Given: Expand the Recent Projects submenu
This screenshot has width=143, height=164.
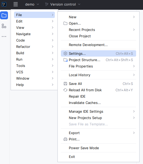Looking at the screenshot, I should (99, 30).
